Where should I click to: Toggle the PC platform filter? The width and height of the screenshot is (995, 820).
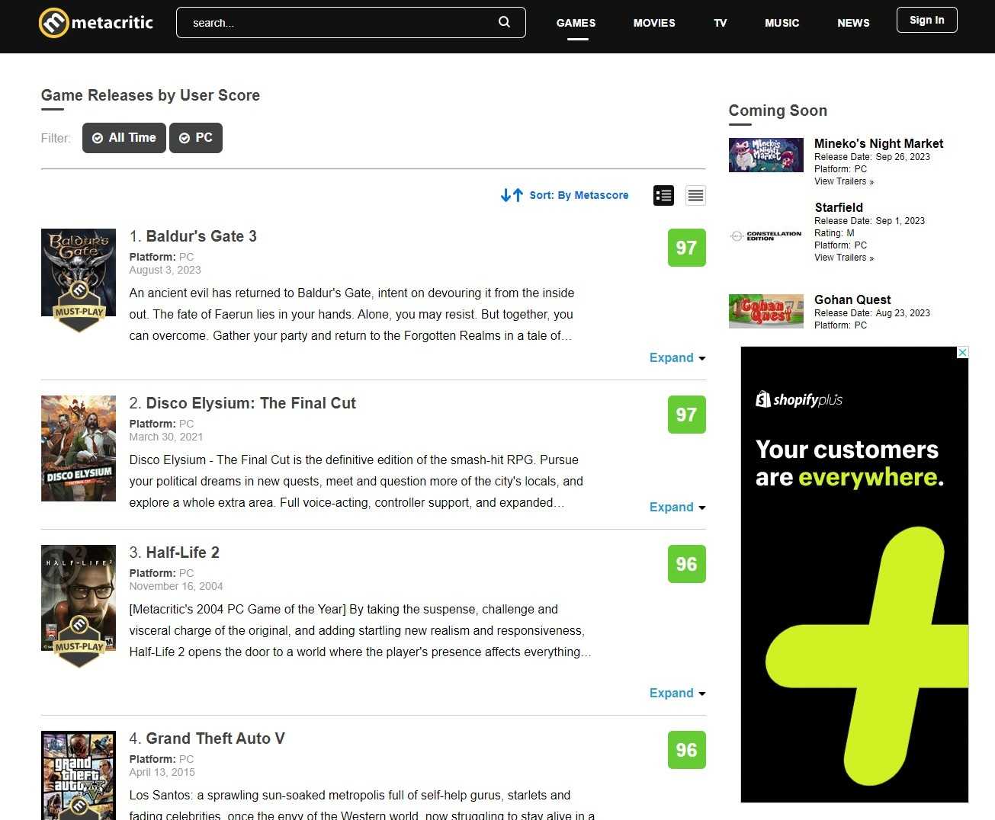tap(196, 138)
